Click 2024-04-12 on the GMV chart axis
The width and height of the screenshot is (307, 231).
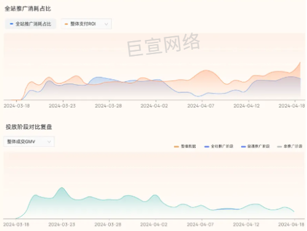click(246, 224)
